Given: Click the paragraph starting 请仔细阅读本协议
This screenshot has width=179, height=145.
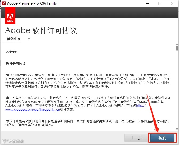Looking at the screenshot, I should (87, 81).
